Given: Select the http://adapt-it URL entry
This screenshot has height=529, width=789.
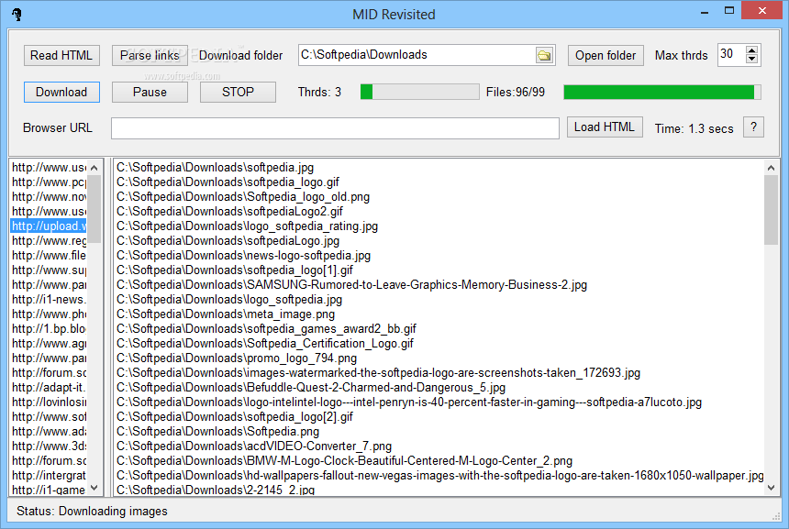Looking at the screenshot, I should click(x=49, y=388).
